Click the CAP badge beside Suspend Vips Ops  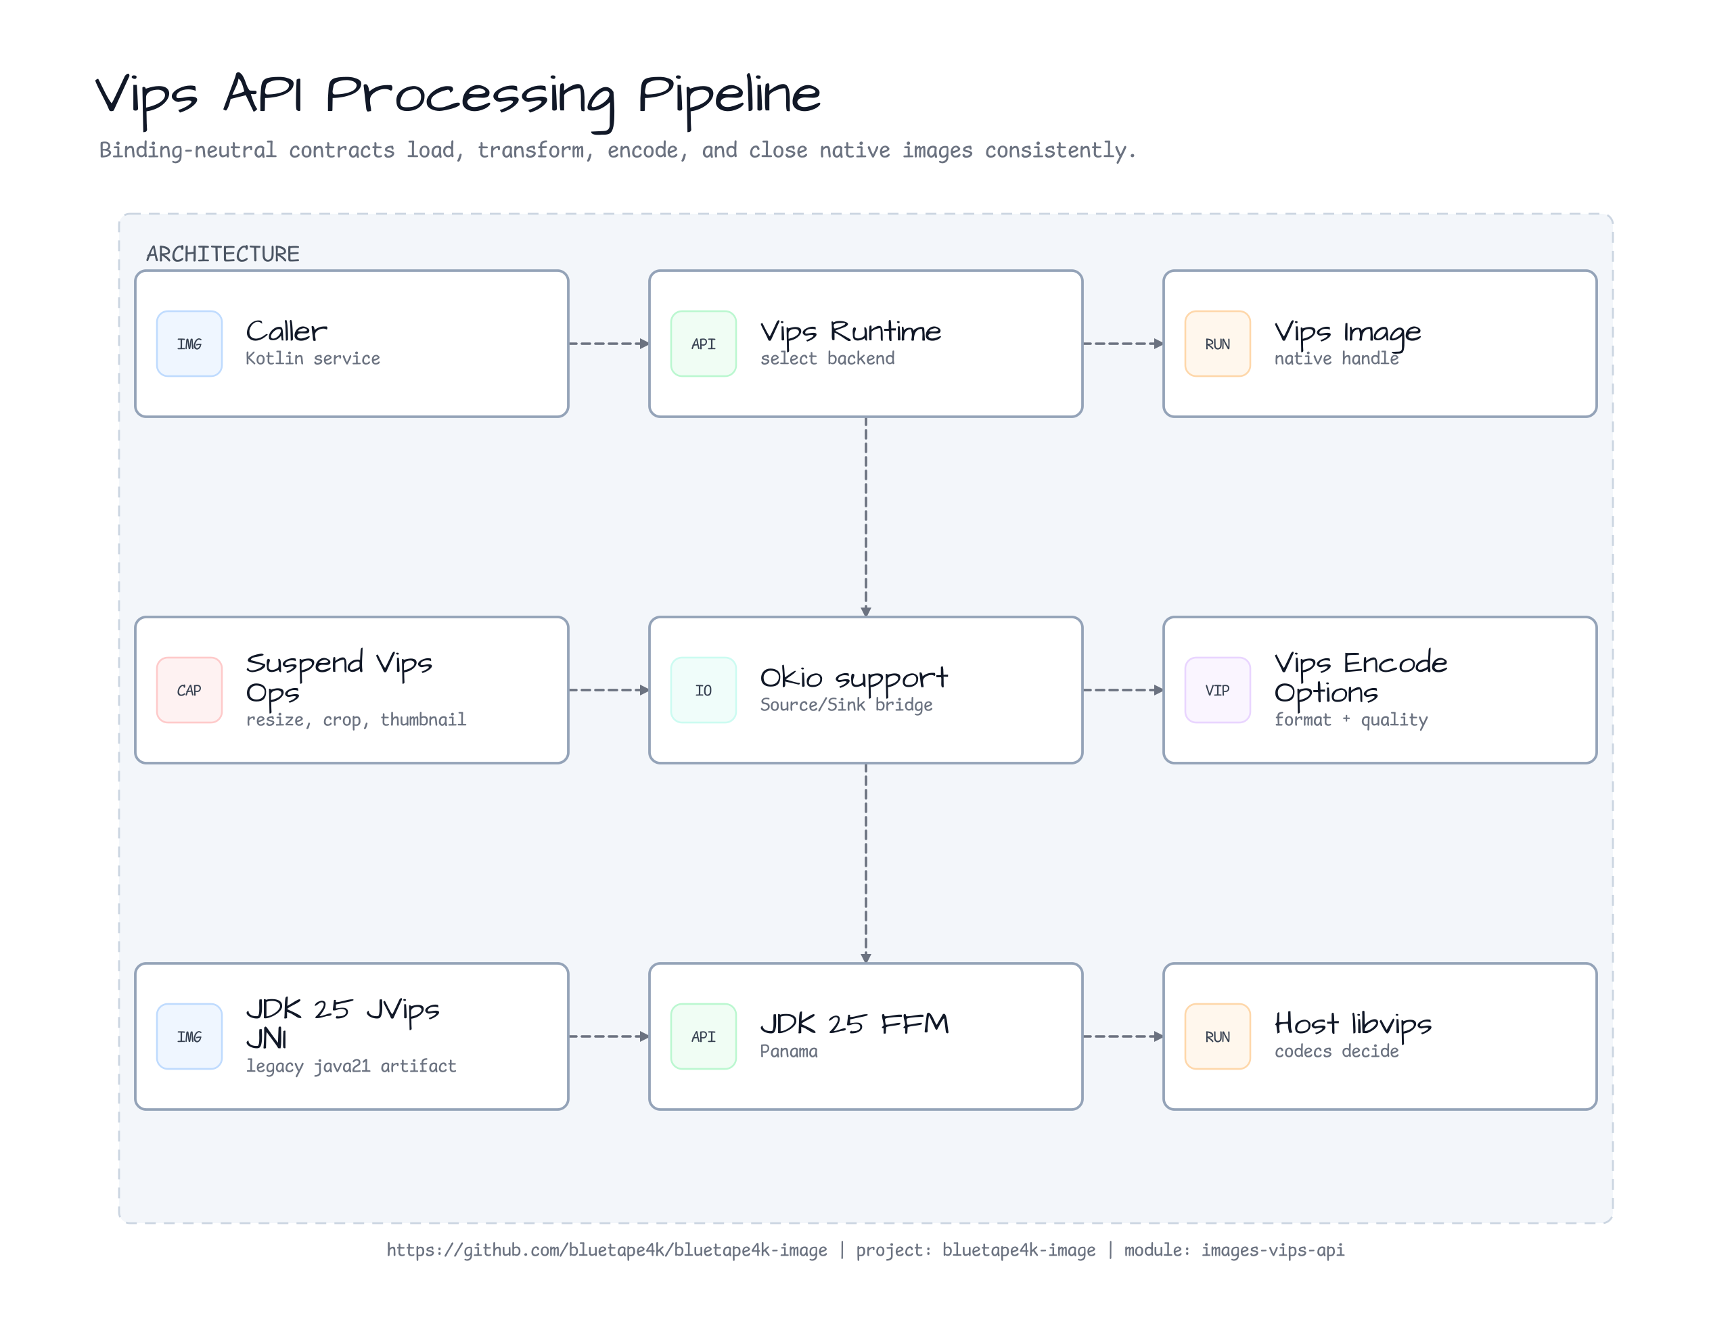point(189,690)
